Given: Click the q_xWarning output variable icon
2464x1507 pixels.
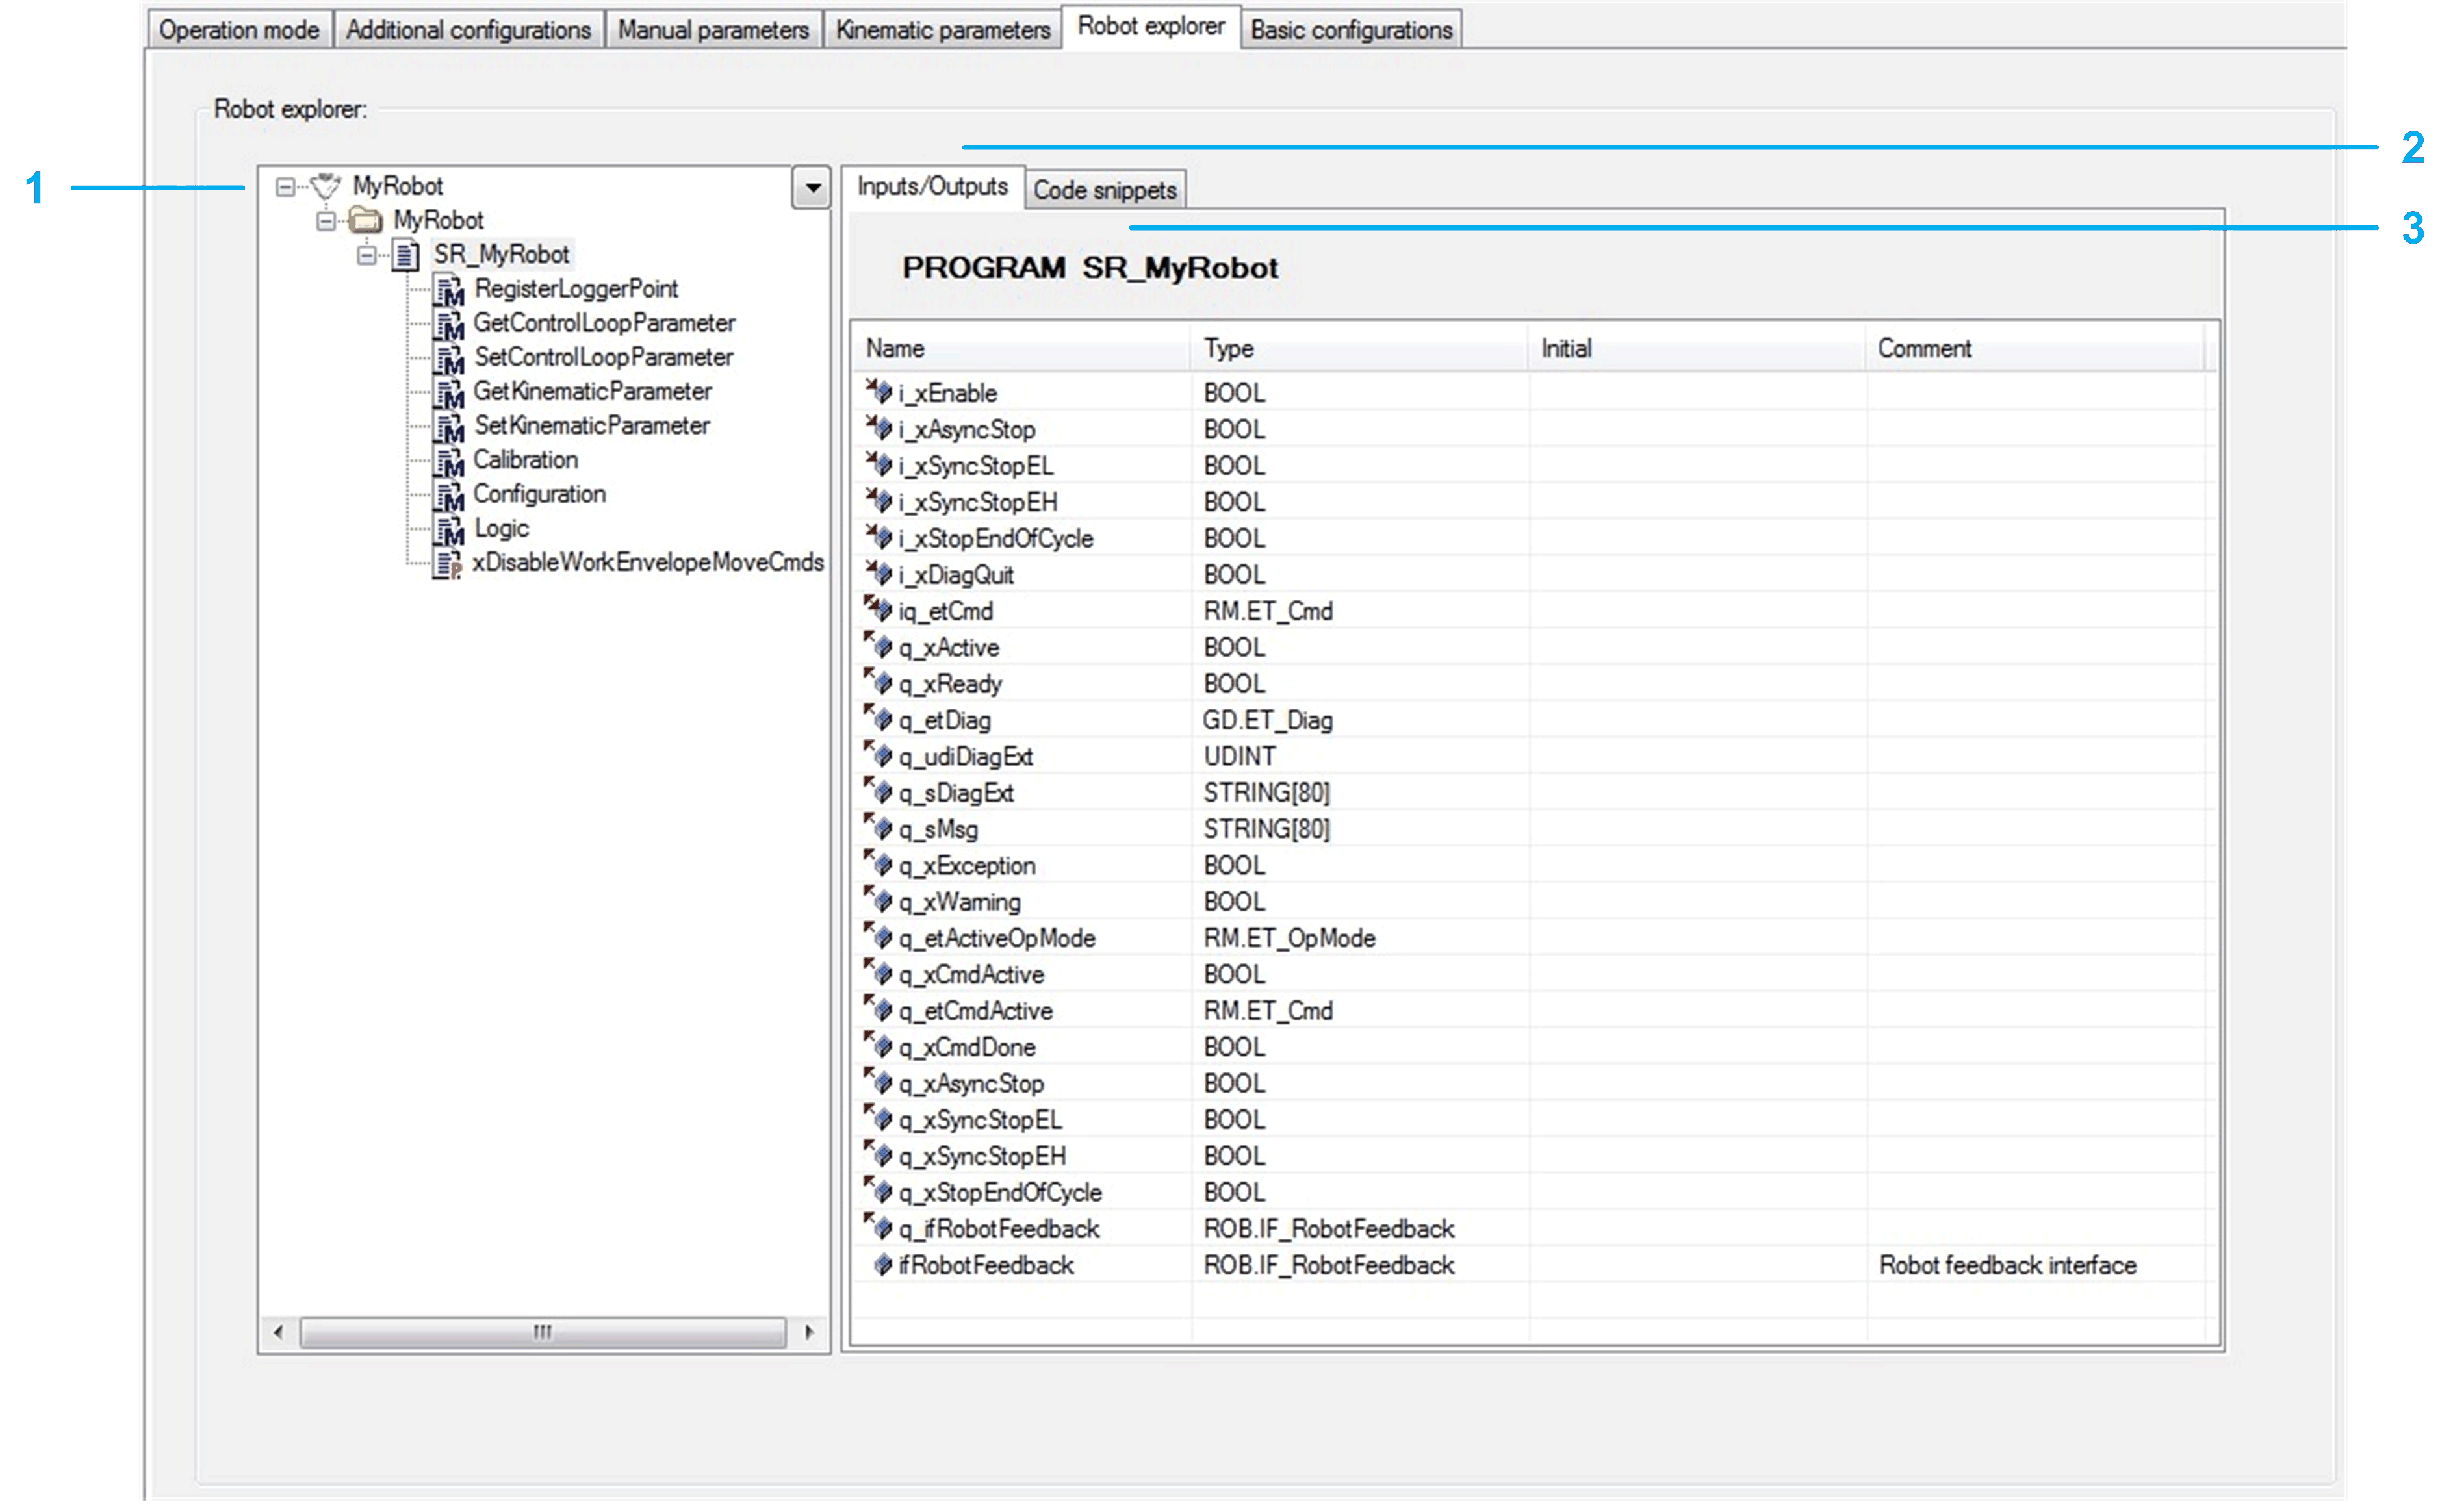Looking at the screenshot, I should click(879, 900).
